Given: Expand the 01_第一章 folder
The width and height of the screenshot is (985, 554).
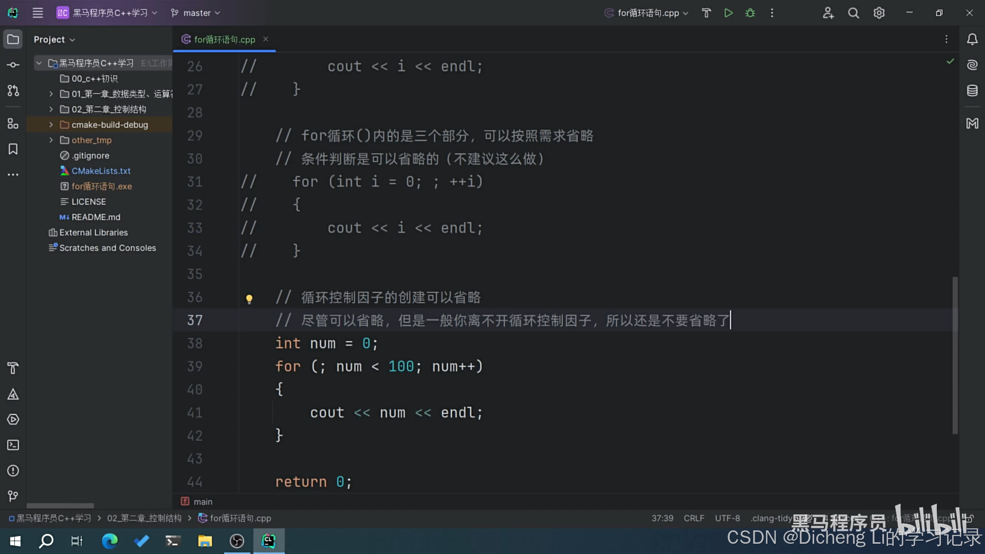Looking at the screenshot, I should (51, 94).
